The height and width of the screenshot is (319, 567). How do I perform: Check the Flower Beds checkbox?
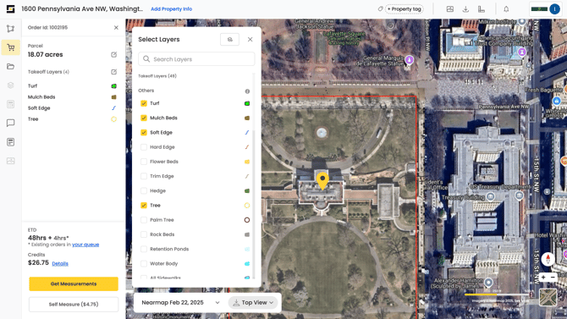point(144,162)
